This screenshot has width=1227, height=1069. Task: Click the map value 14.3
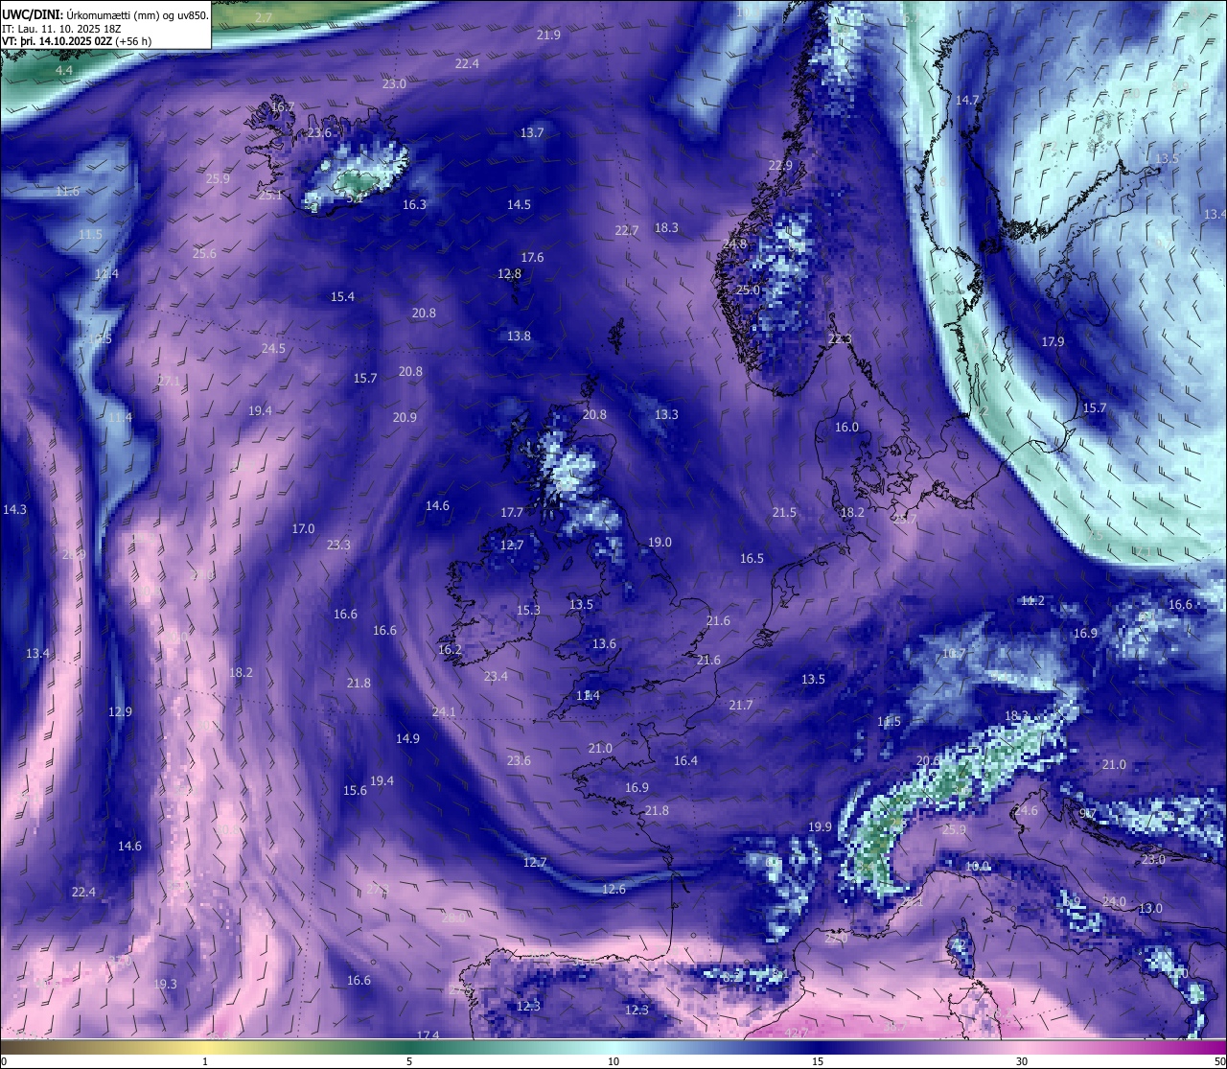point(14,510)
